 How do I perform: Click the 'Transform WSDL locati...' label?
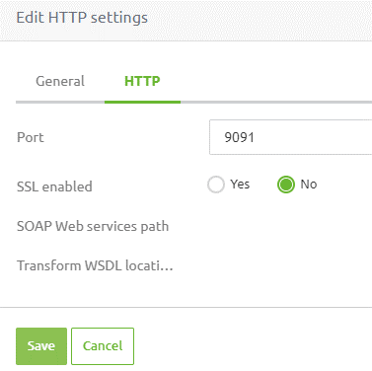95,265
